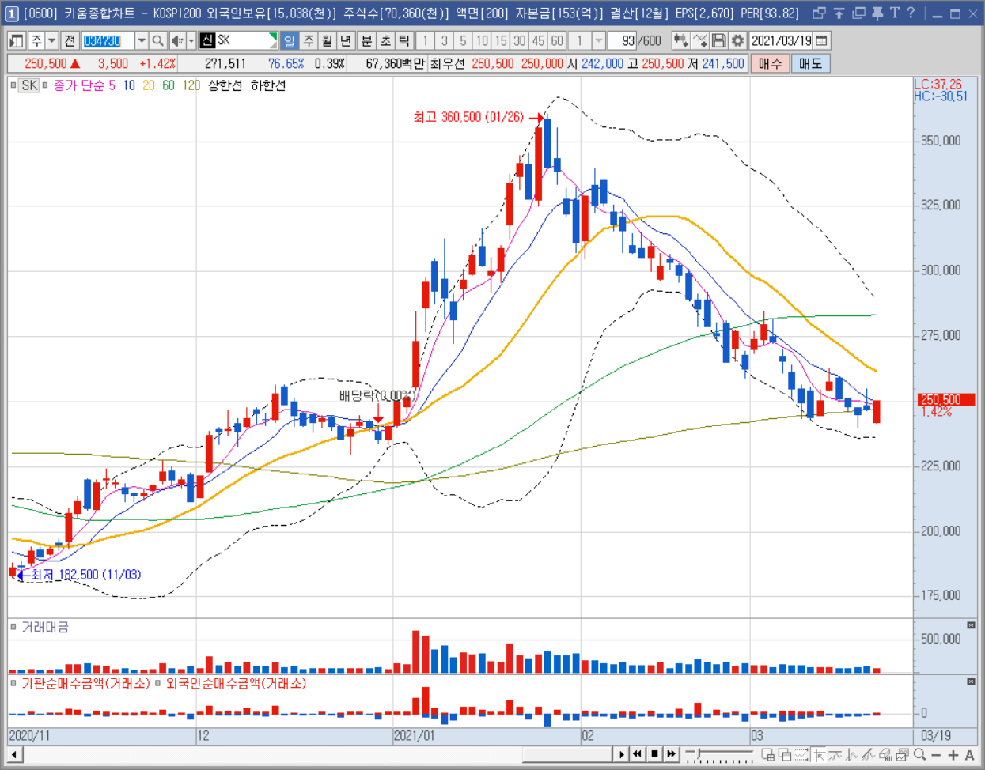Select the 틱 tick period toggle
Image resolution: width=985 pixels, height=770 pixels.
(x=403, y=40)
